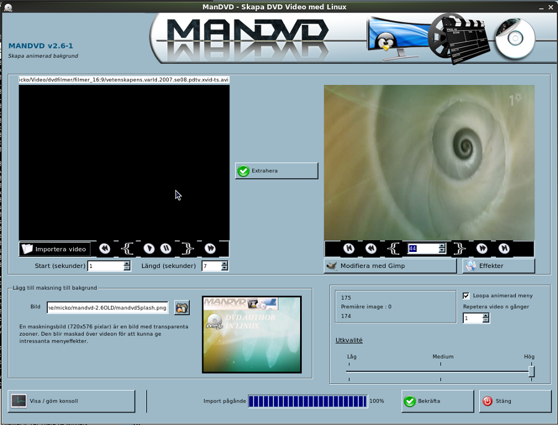Screen dimensions: 558x425
Task: Click the left brace in the preview player
Action: (x=393, y=249)
